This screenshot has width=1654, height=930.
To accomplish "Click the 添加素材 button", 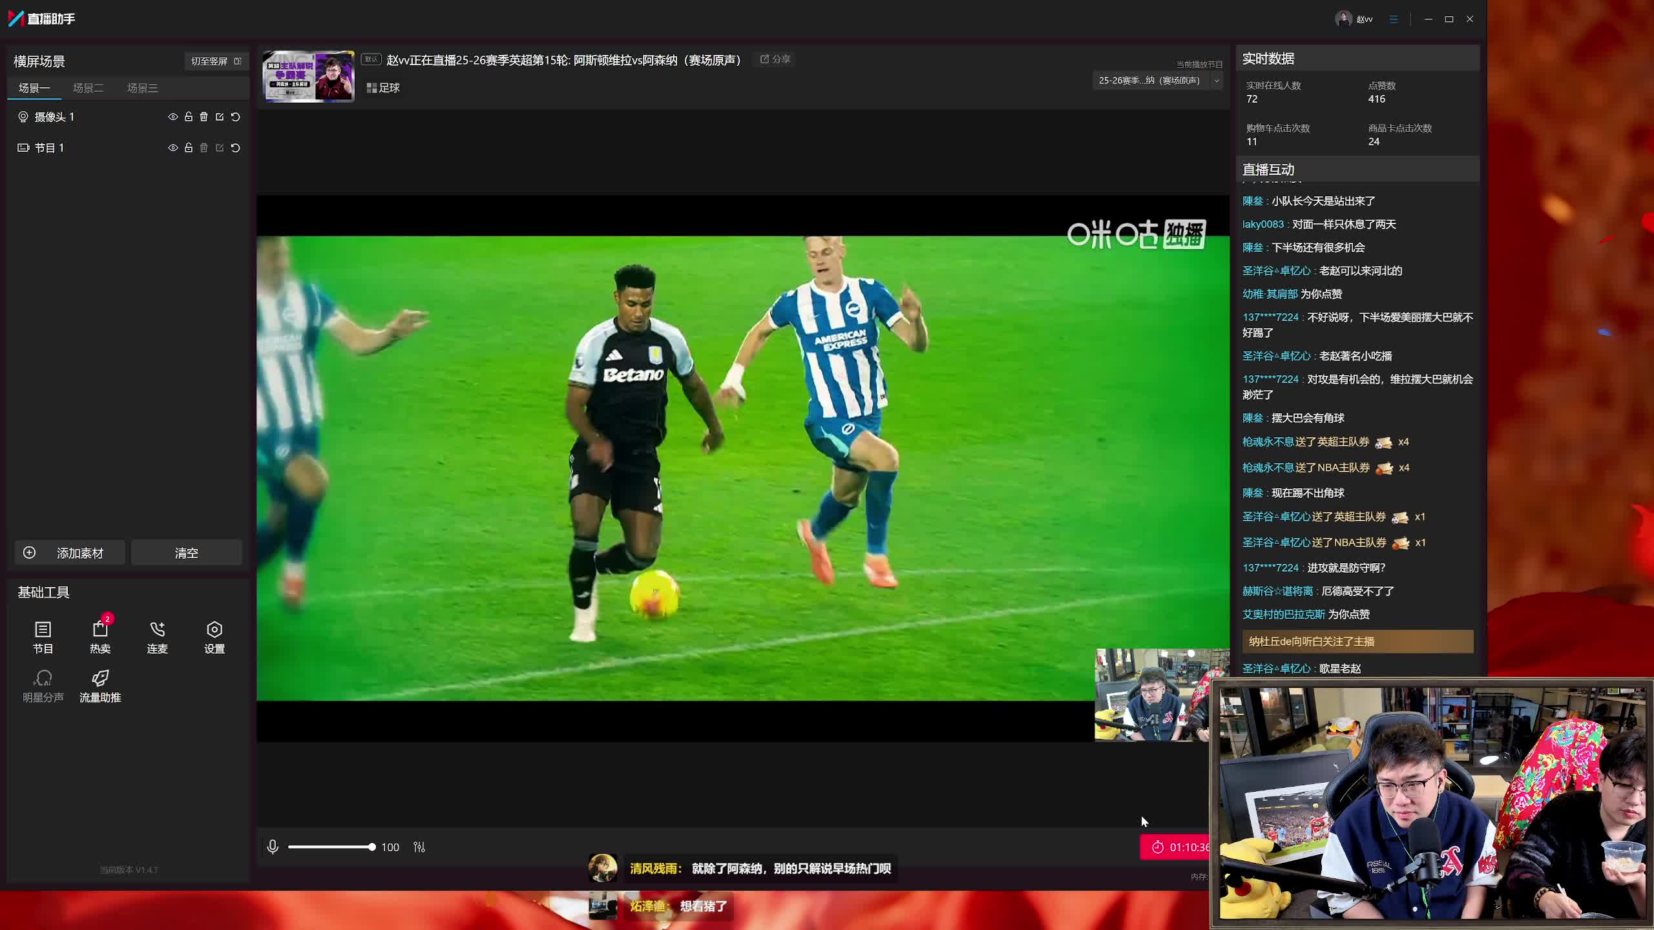I will pos(70,553).
